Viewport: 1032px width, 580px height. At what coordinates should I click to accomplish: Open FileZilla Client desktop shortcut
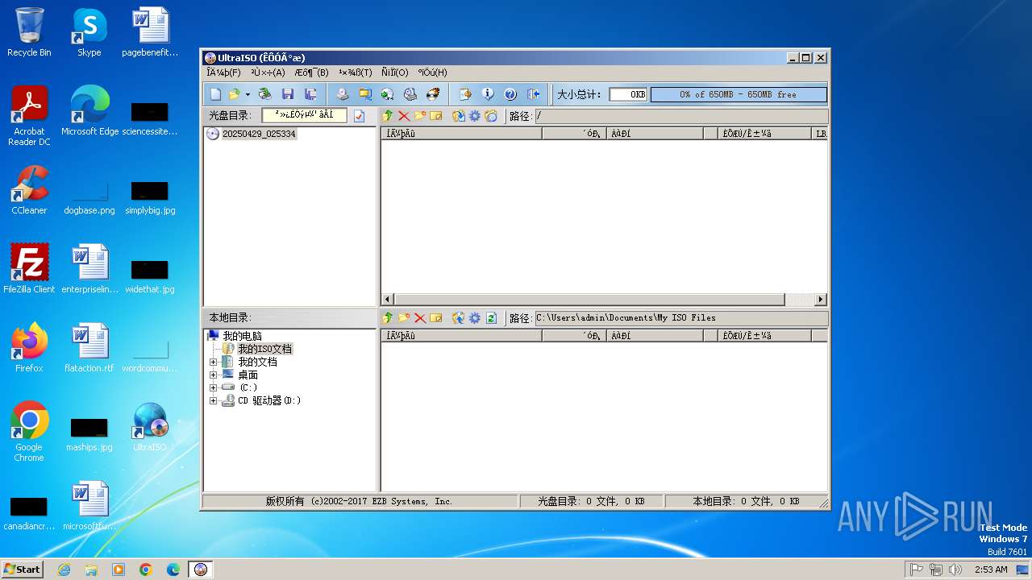click(x=29, y=270)
